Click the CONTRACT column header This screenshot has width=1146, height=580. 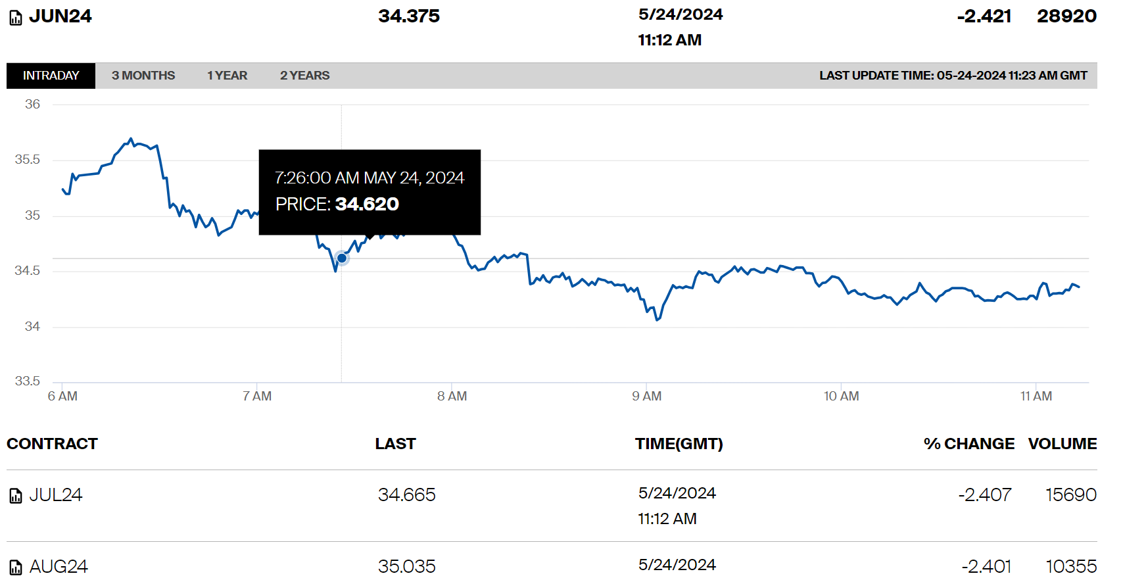click(x=52, y=444)
